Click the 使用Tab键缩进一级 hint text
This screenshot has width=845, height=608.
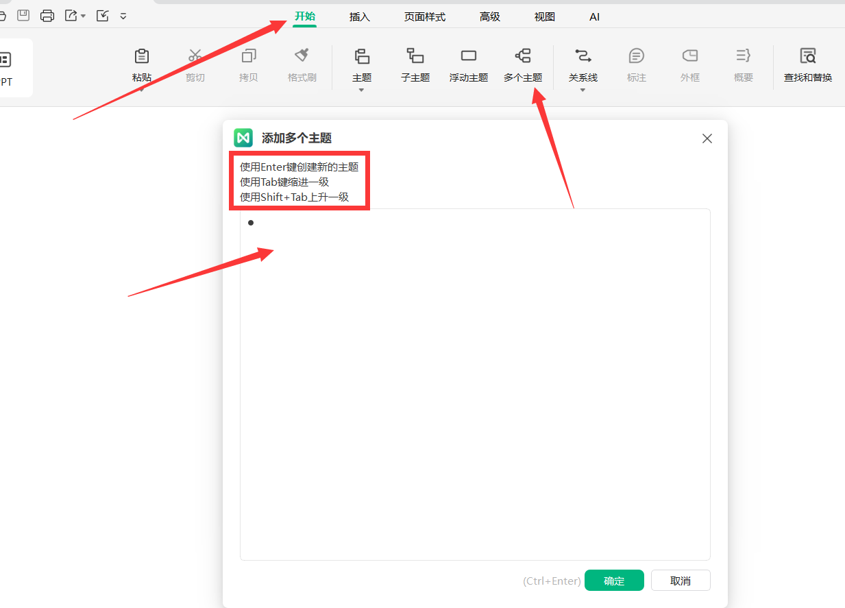pos(284,182)
